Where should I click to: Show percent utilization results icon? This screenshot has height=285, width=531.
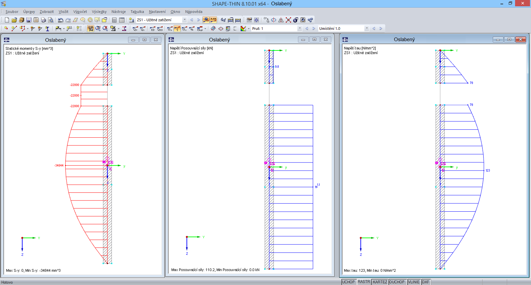(x=192, y=29)
